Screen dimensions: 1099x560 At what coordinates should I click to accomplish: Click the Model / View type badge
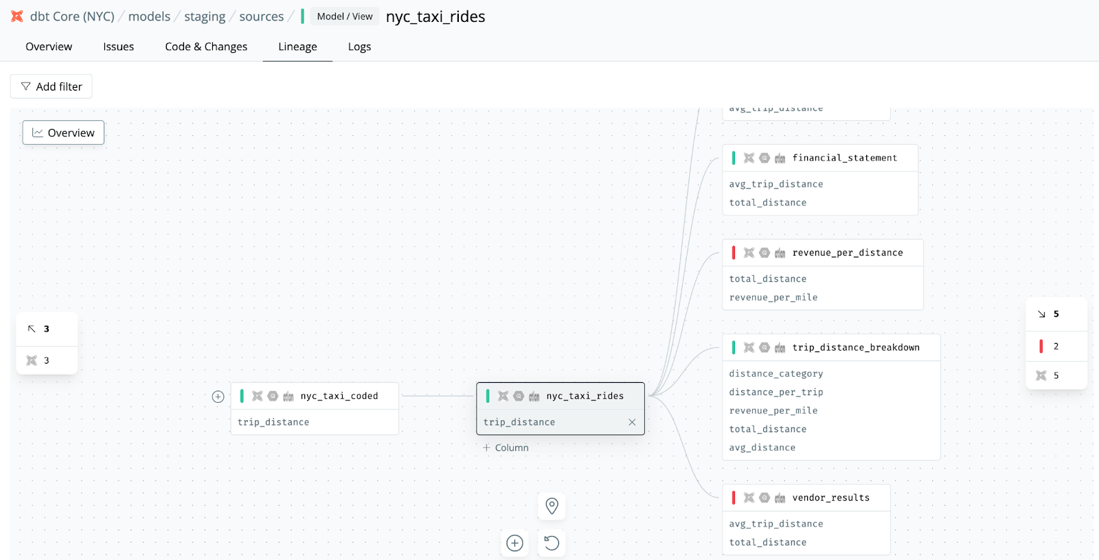click(345, 16)
